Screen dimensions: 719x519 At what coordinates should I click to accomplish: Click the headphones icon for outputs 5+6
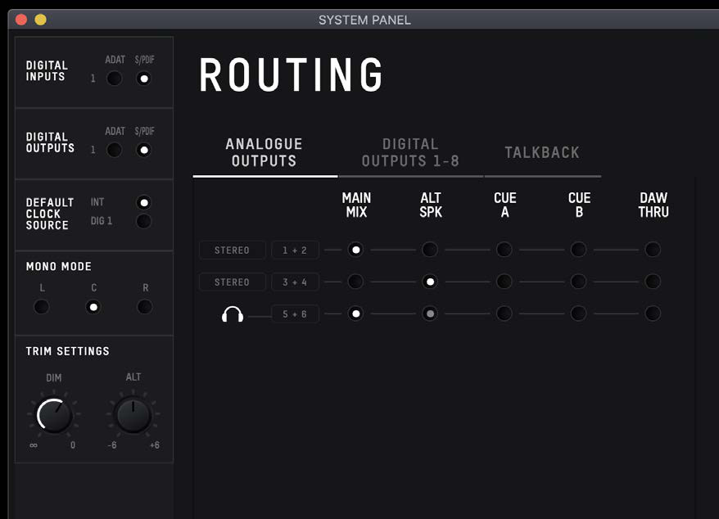coord(233,314)
